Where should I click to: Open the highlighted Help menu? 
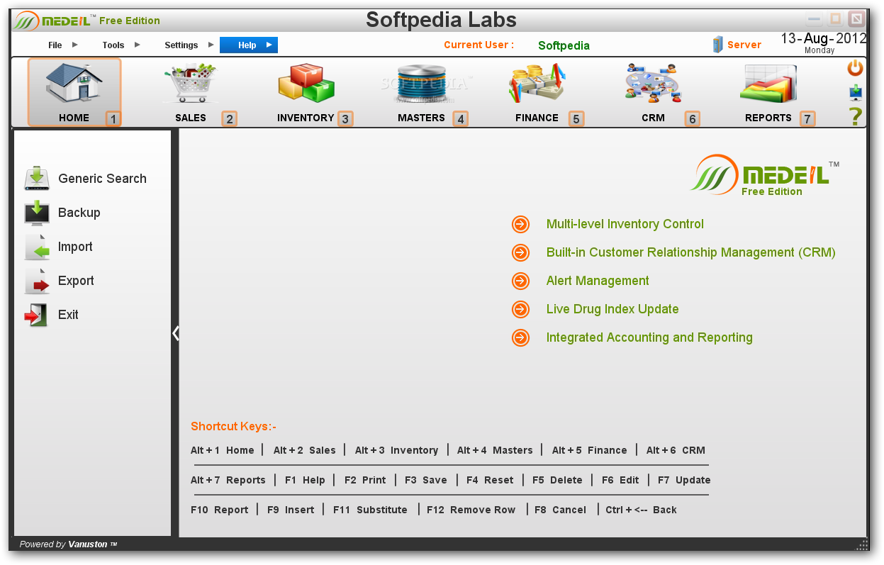click(249, 45)
